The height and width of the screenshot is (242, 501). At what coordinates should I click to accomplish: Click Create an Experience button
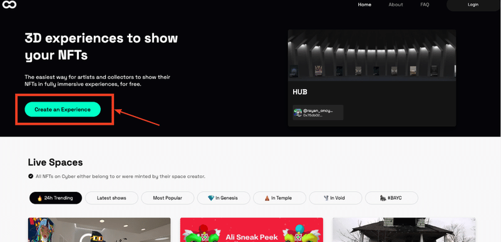point(63,109)
